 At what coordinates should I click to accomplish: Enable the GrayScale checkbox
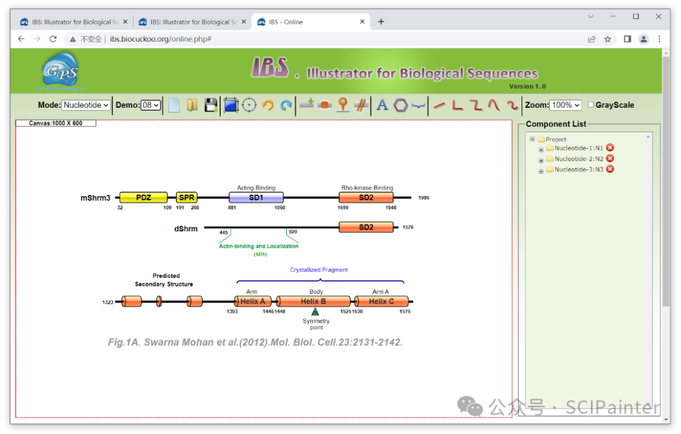point(591,105)
